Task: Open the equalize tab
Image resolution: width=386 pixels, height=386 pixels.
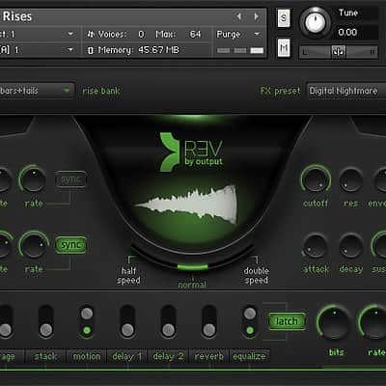Action: pyautogui.click(x=249, y=356)
